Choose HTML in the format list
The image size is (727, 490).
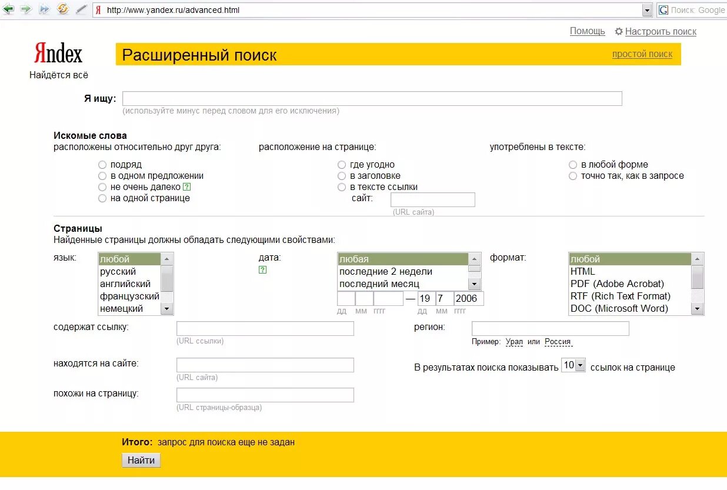630,271
